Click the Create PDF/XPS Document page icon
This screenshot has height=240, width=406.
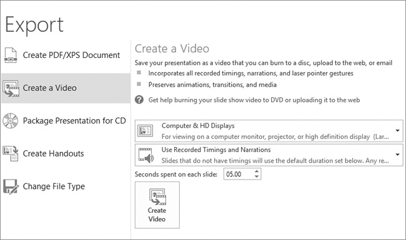point(11,55)
